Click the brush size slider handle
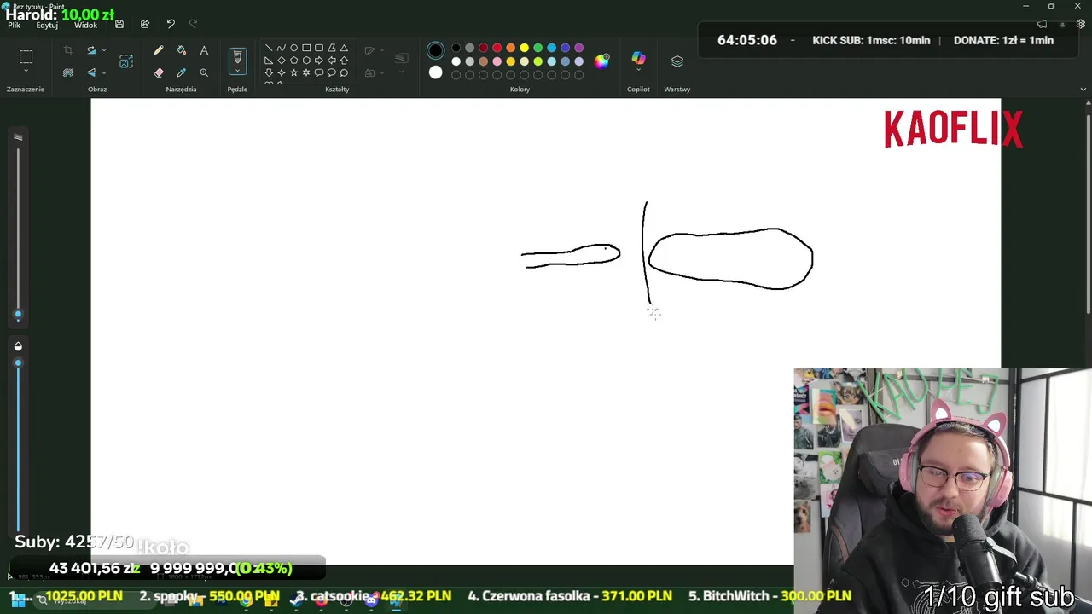Image resolution: width=1092 pixels, height=614 pixels. (18, 315)
